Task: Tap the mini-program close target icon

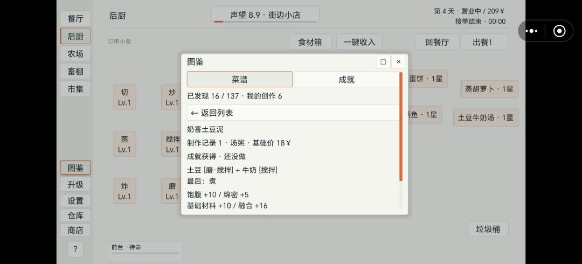Action: tap(559, 31)
